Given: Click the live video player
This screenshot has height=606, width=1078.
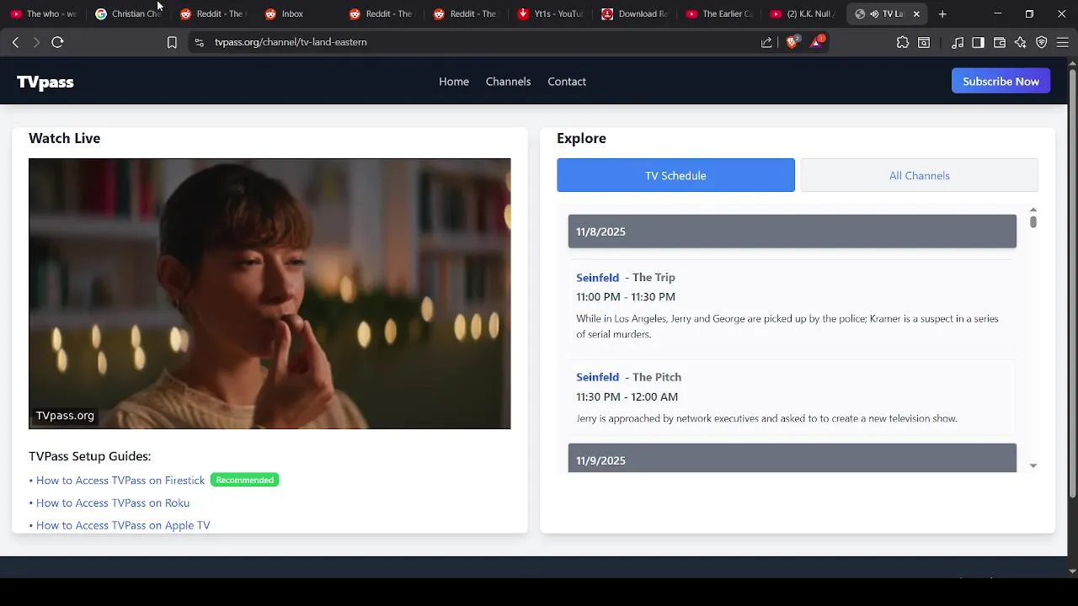Looking at the screenshot, I should click(x=269, y=294).
